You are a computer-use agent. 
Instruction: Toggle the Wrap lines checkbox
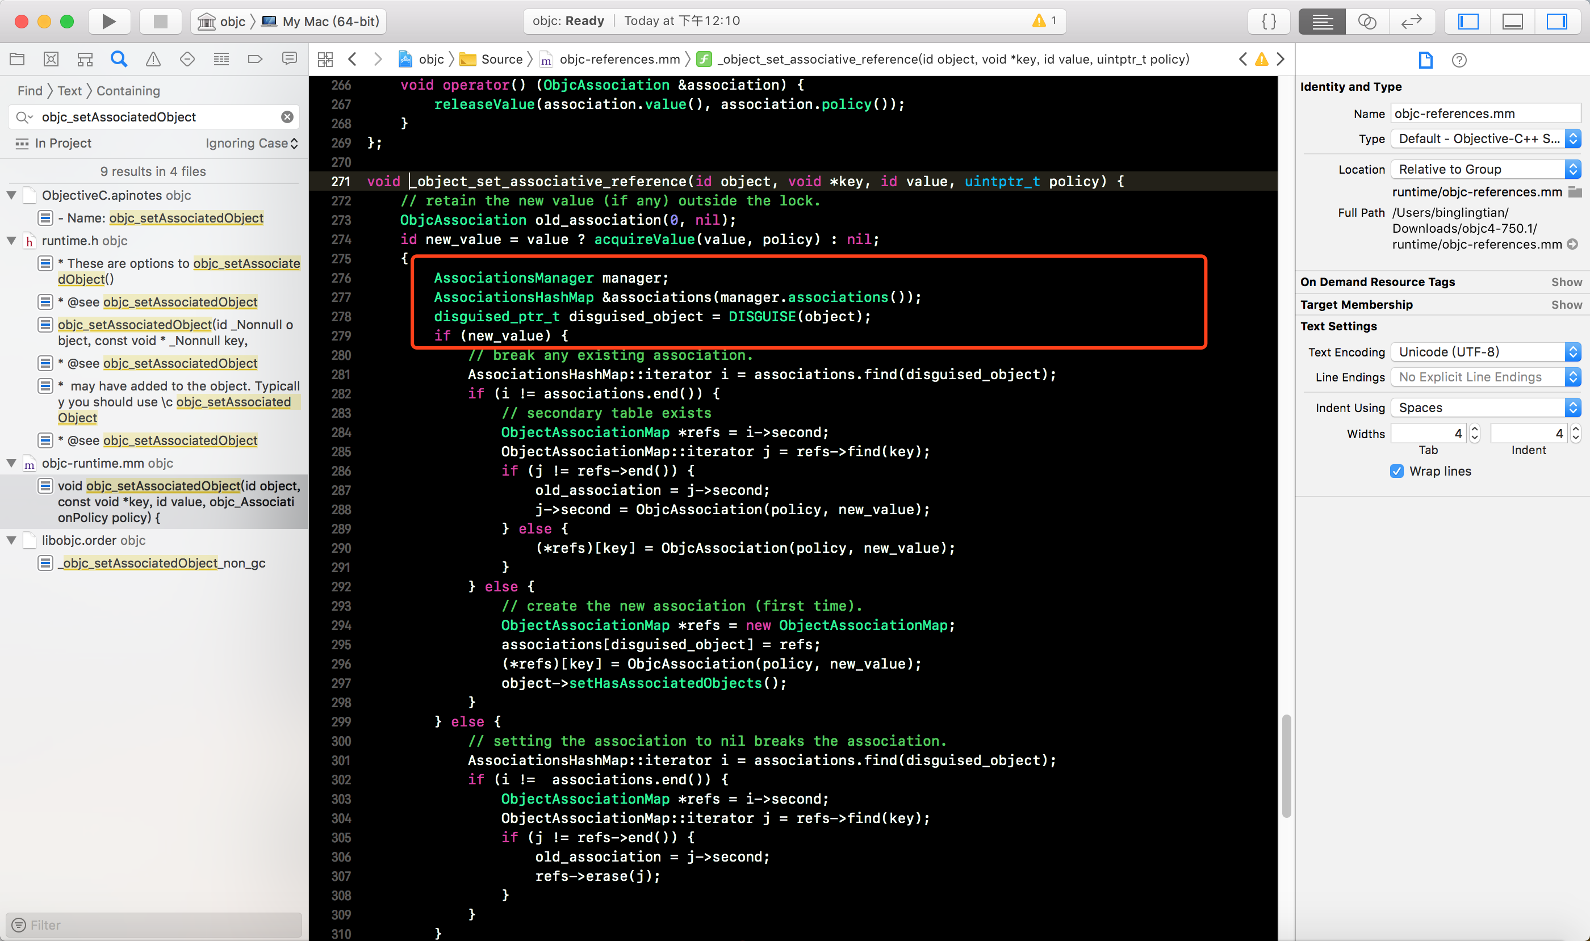[x=1396, y=471]
